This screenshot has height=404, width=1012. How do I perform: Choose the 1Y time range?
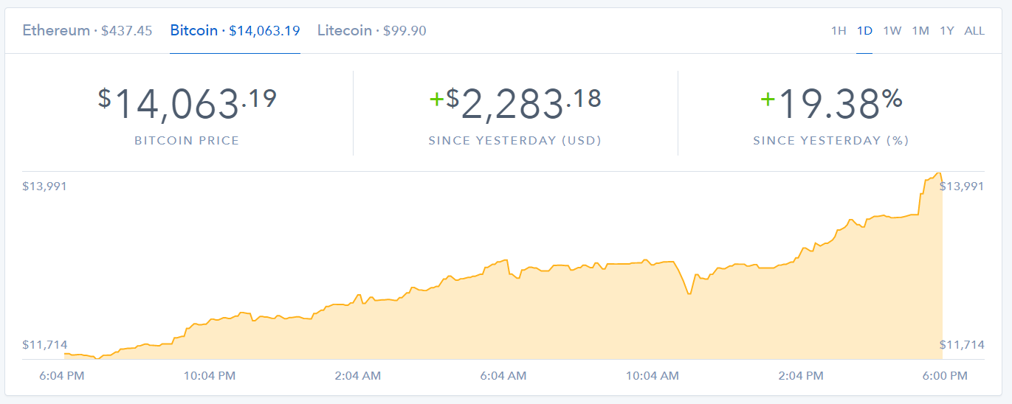point(947,30)
